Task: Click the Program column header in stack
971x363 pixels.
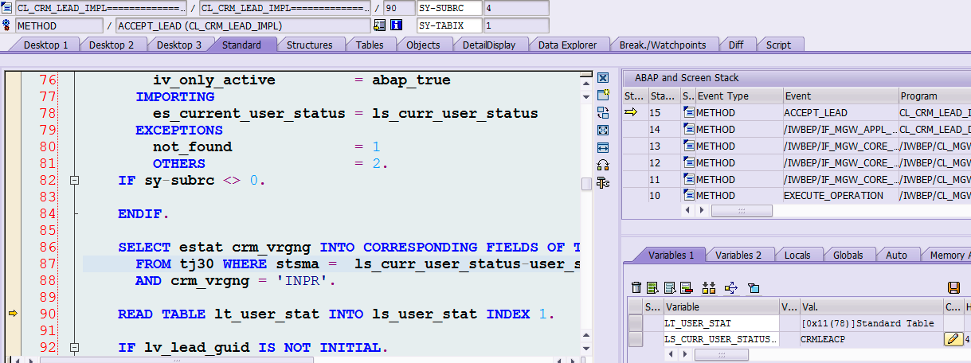Action: pyautogui.click(x=934, y=96)
